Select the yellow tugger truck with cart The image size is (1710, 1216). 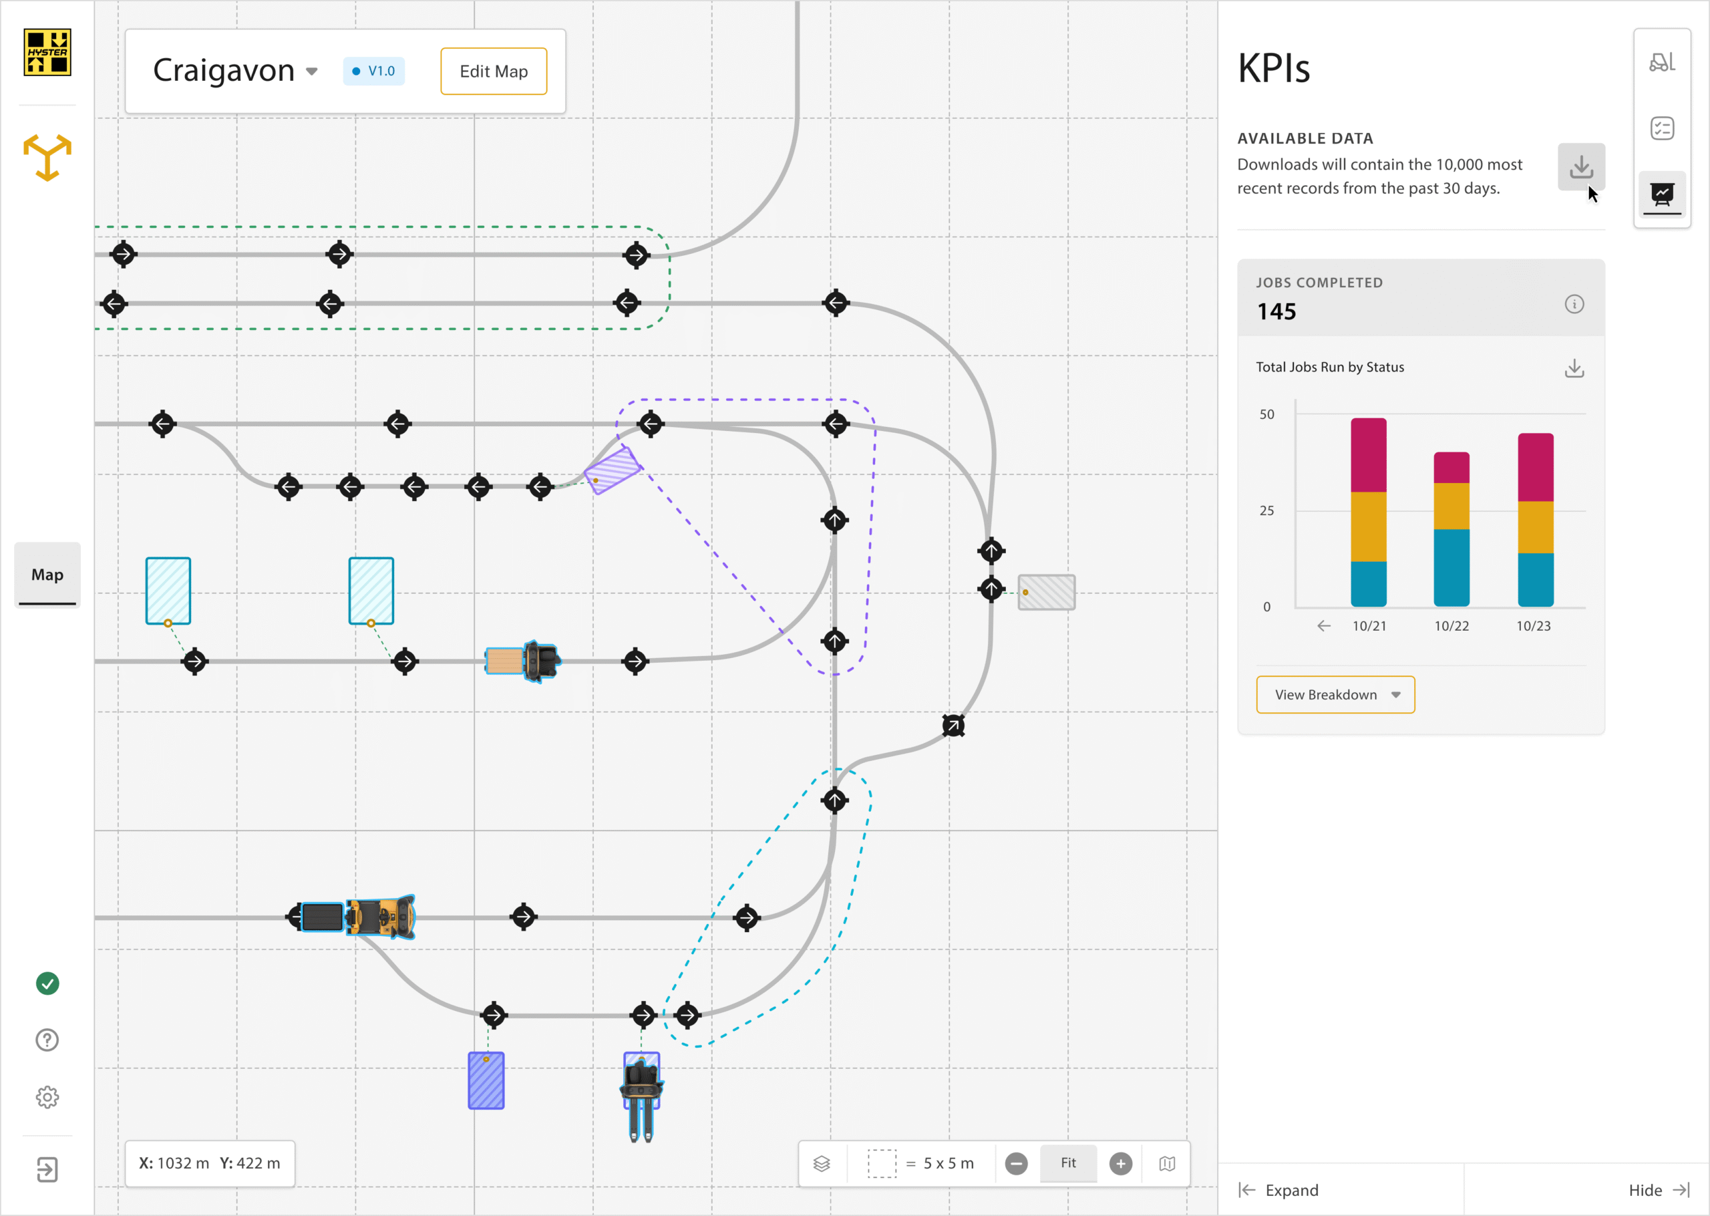(358, 917)
